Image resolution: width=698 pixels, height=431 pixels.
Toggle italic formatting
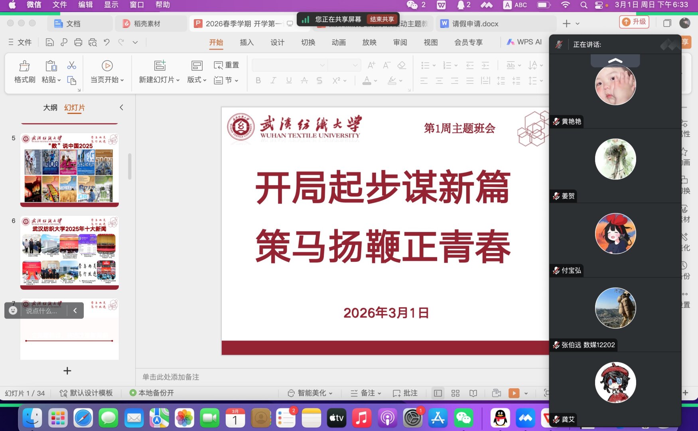(273, 81)
